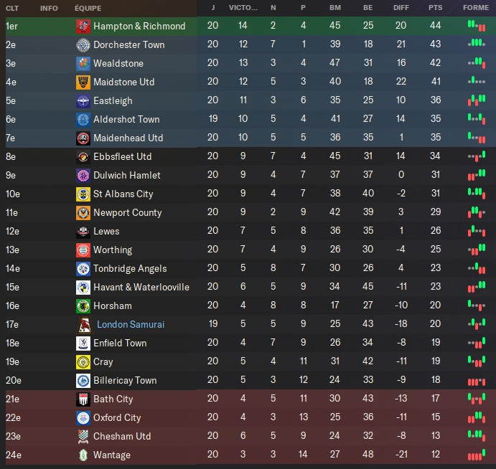Screen dimensions: 496x469
Task: View Eastleigh's recent form bars
Action: [x=475, y=101]
